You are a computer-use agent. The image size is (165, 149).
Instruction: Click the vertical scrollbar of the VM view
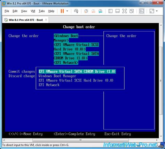[161, 81]
